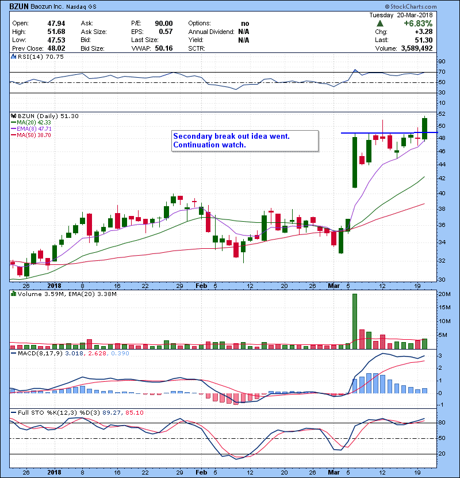Click the candlestick icon before BZUN (Daily)
This screenshot has height=478, width=460.
pyautogui.click(x=13, y=116)
